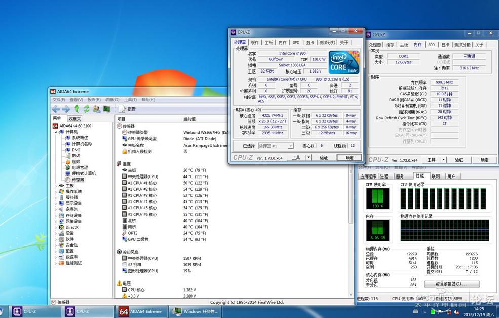Select 传感器 sensor item in the tree
Screen dimensions: 499x318
point(78,180)
